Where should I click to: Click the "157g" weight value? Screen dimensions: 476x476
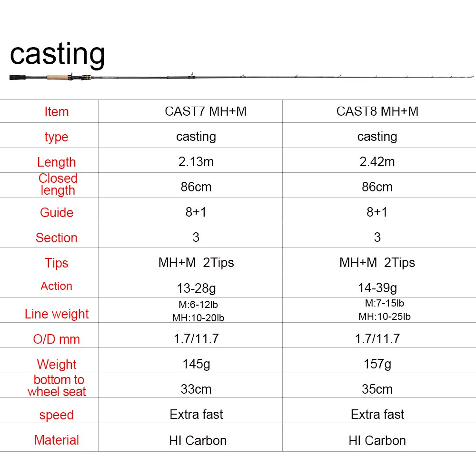point(377,364)
